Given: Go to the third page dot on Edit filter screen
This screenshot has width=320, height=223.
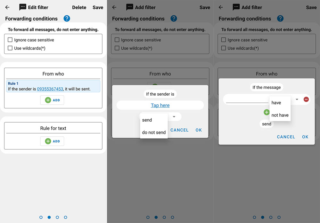Looking at the screenshot, I should click(x=57, y=217).
